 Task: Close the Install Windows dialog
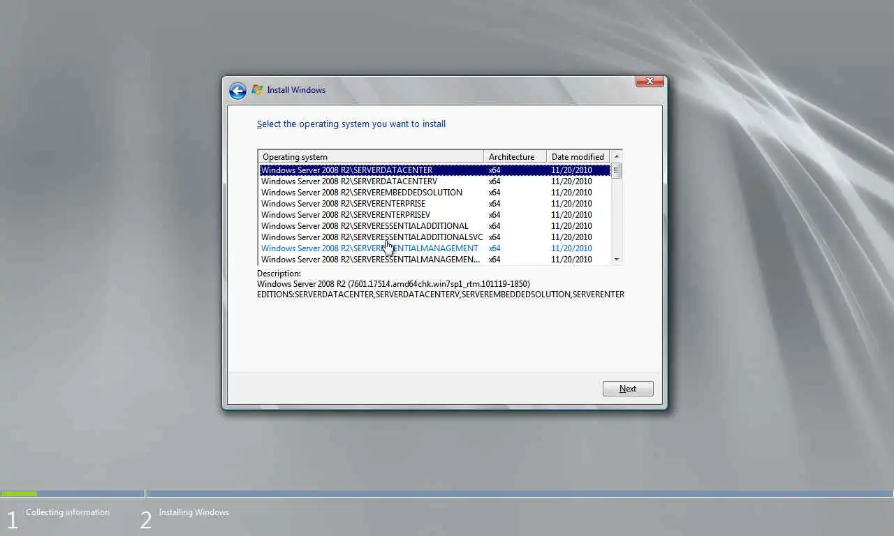point(650,82)
